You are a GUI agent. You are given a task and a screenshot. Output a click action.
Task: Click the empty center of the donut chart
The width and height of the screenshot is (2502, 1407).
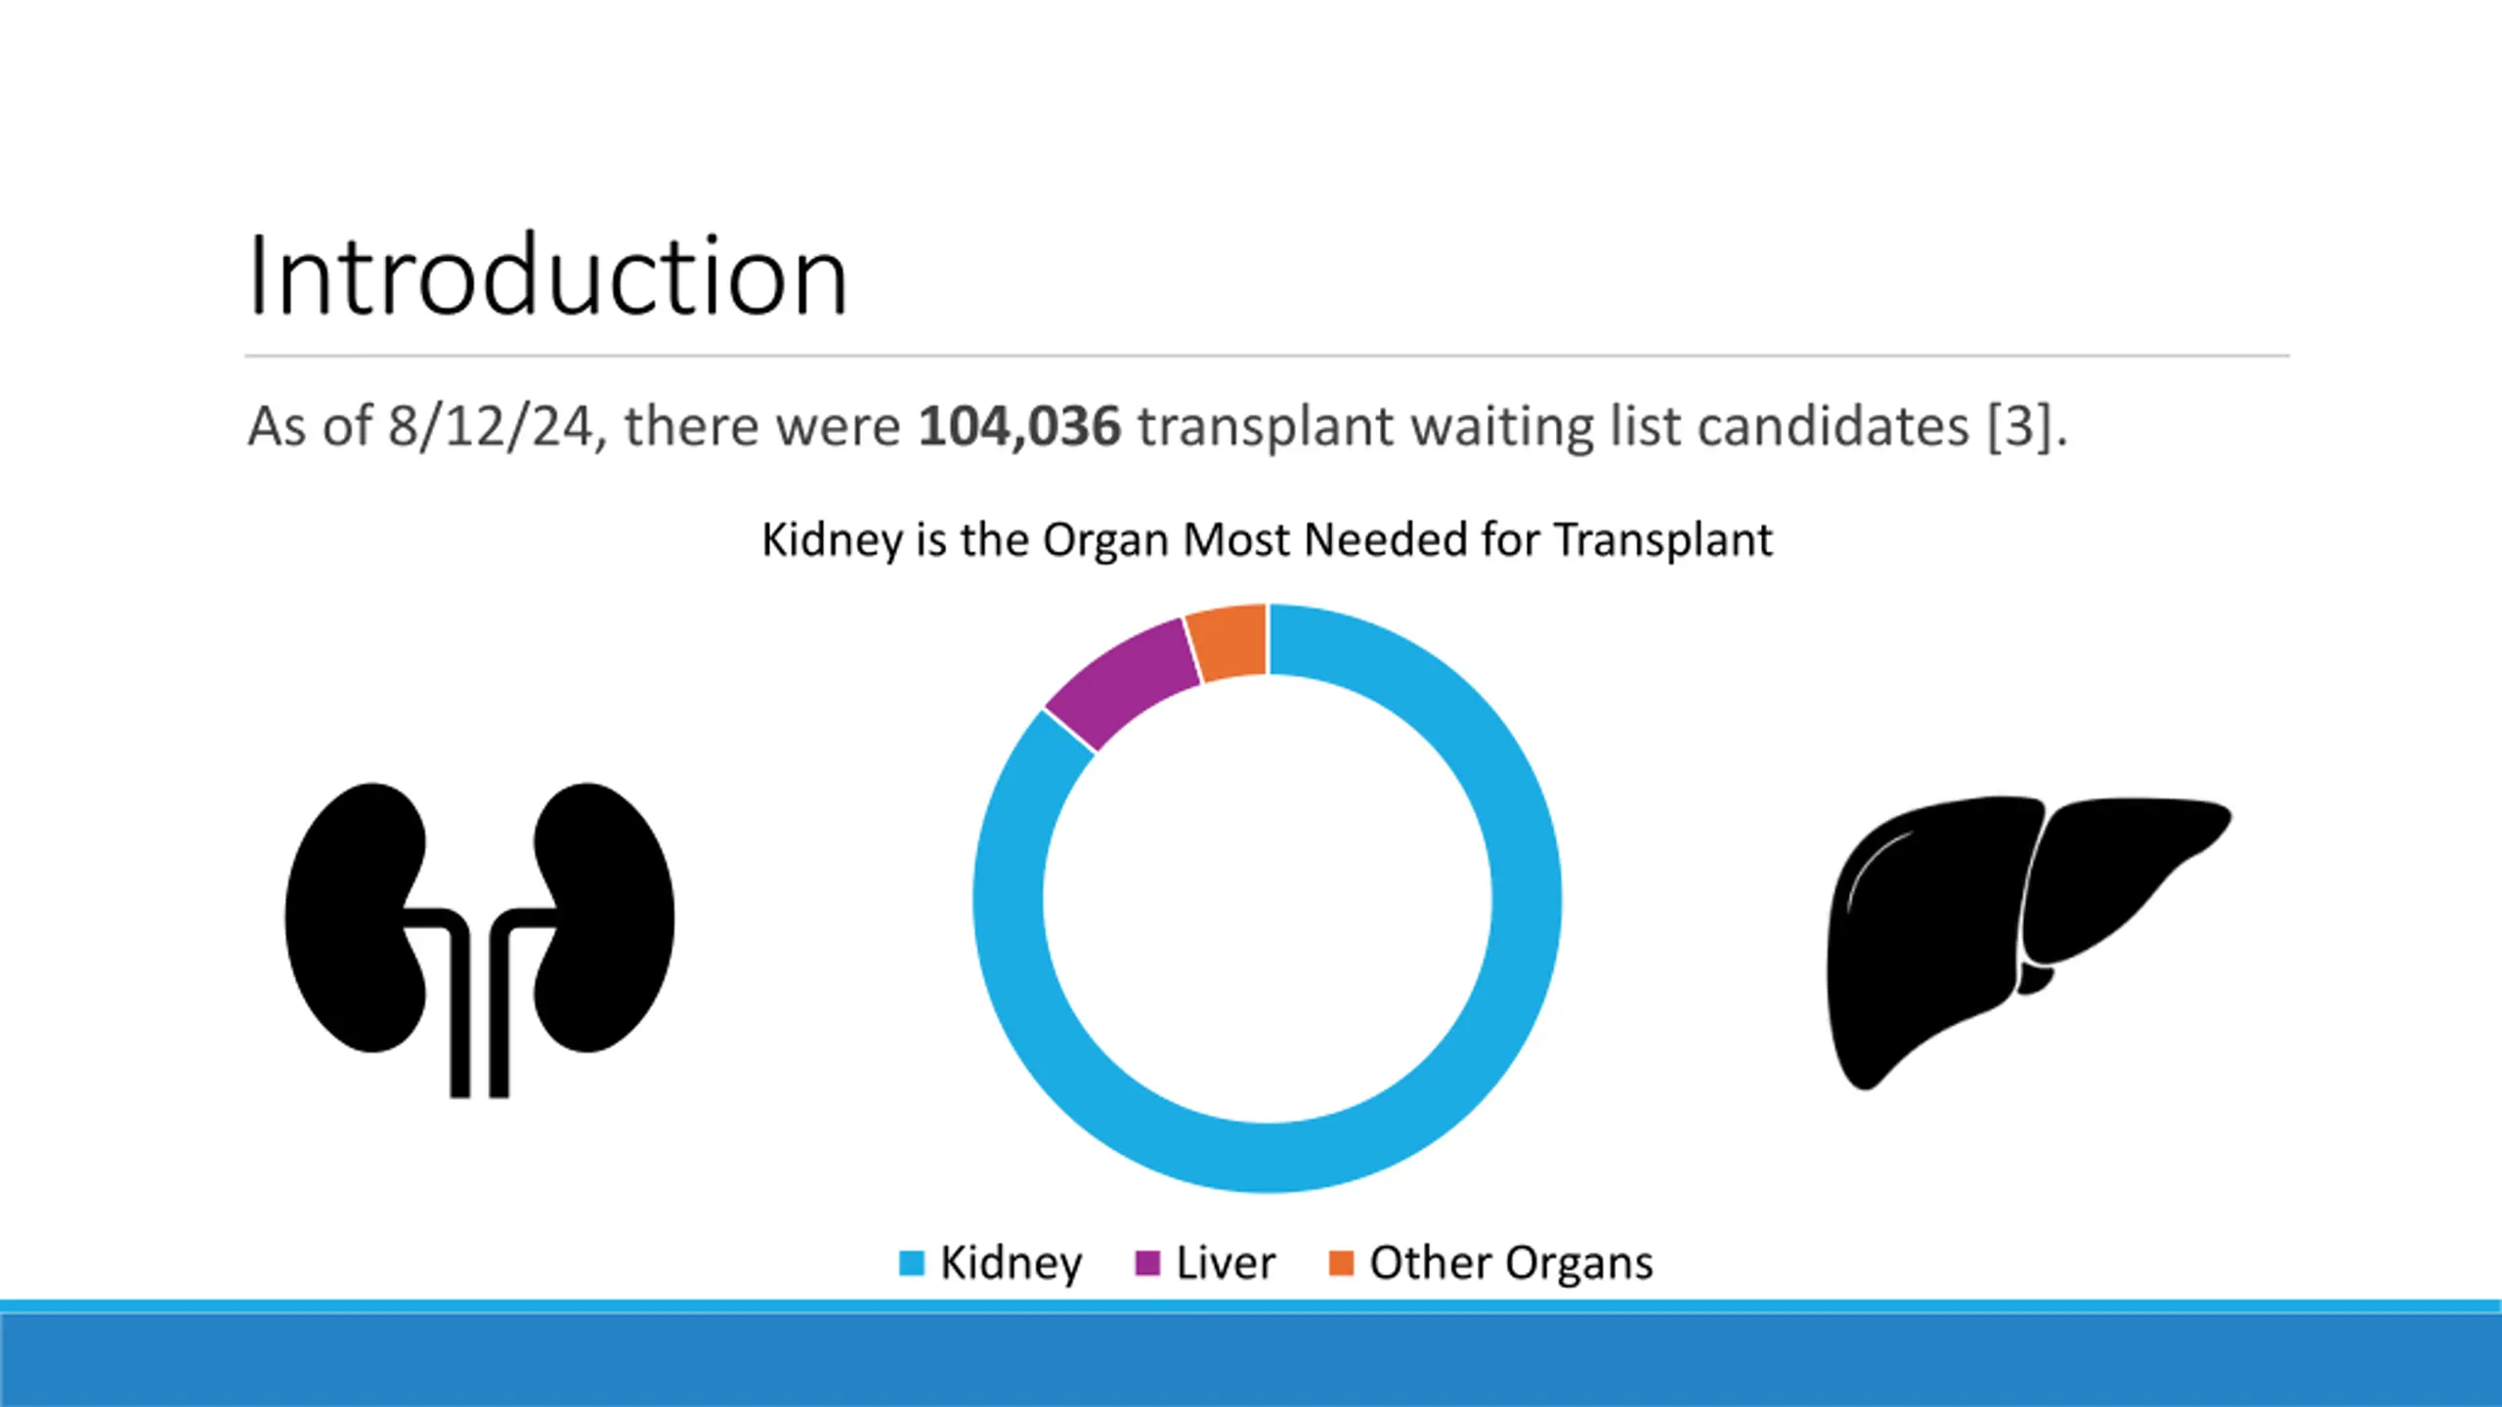click(x=1267, y=899)
